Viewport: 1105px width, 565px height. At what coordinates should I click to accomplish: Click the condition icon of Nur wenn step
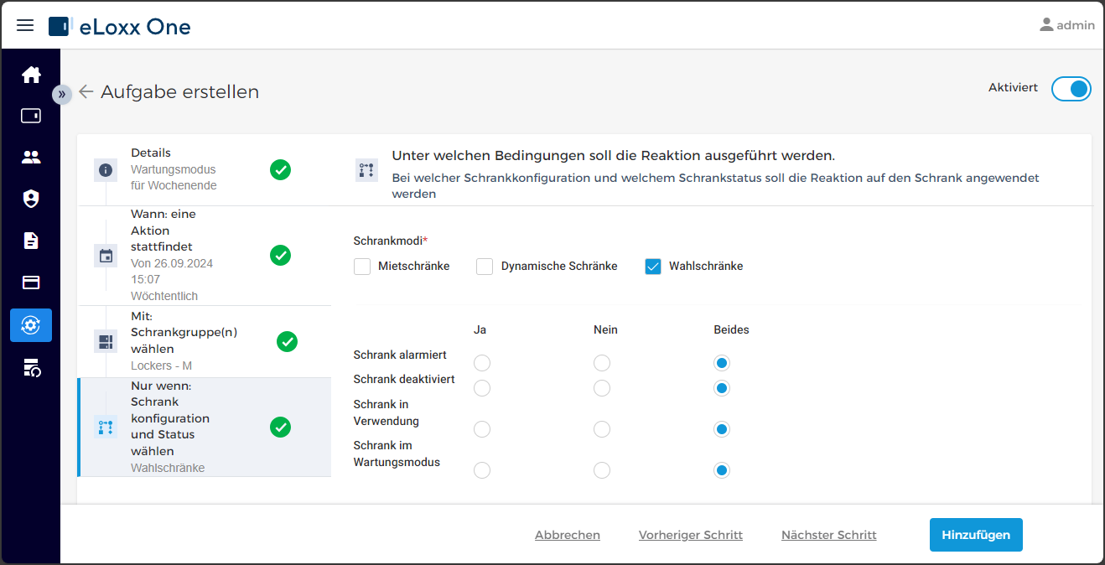[106, 427]
